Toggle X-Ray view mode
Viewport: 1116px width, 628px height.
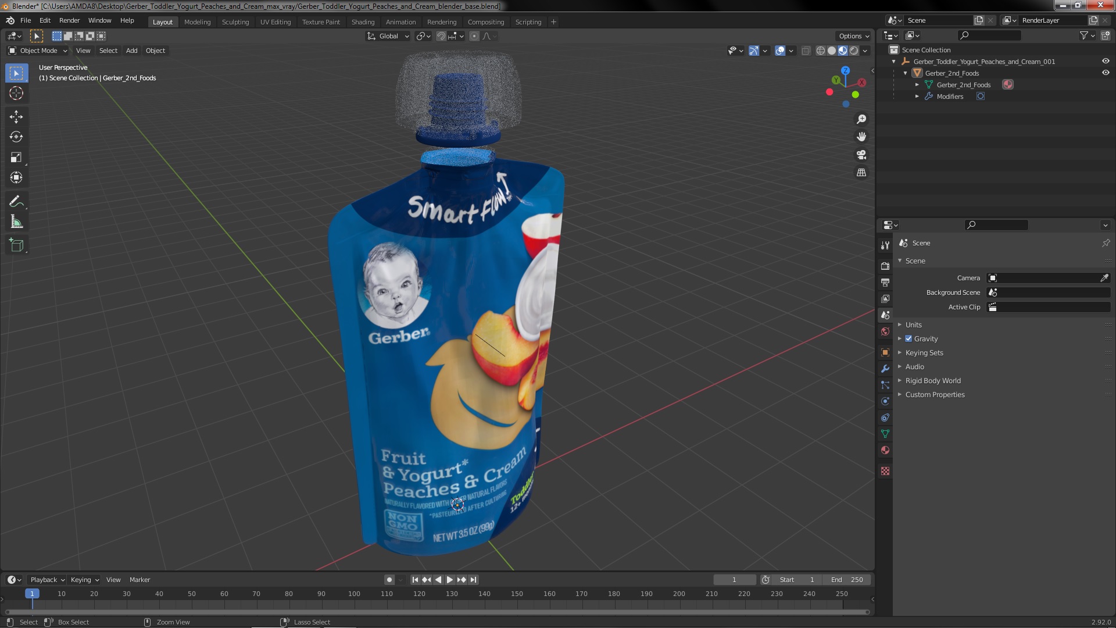click(x=806, y=51)
